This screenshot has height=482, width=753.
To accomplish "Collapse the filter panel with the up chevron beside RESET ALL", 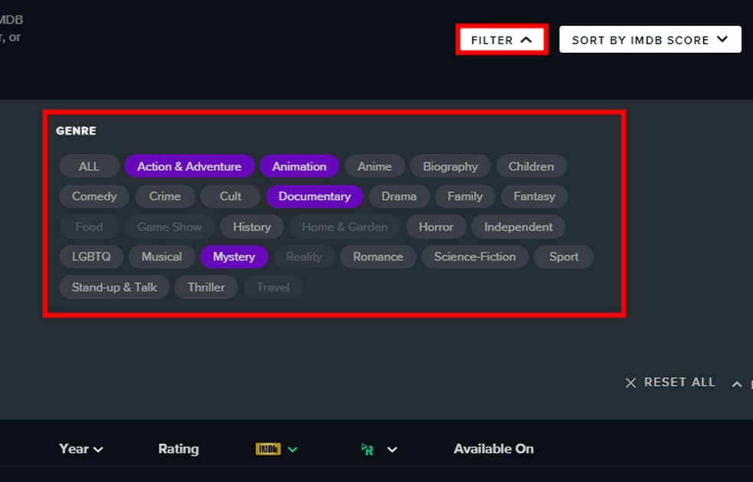I will (737, 384).
